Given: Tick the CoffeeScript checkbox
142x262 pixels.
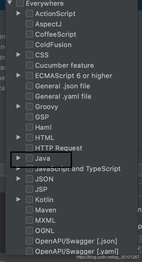Looking at the screenshot, I should 29,34.
